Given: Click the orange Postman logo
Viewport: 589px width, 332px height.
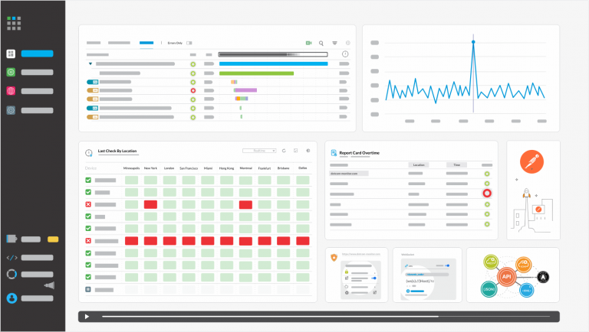Looking at the screenshot, I should pyautogui.click(x=533, y=162).
